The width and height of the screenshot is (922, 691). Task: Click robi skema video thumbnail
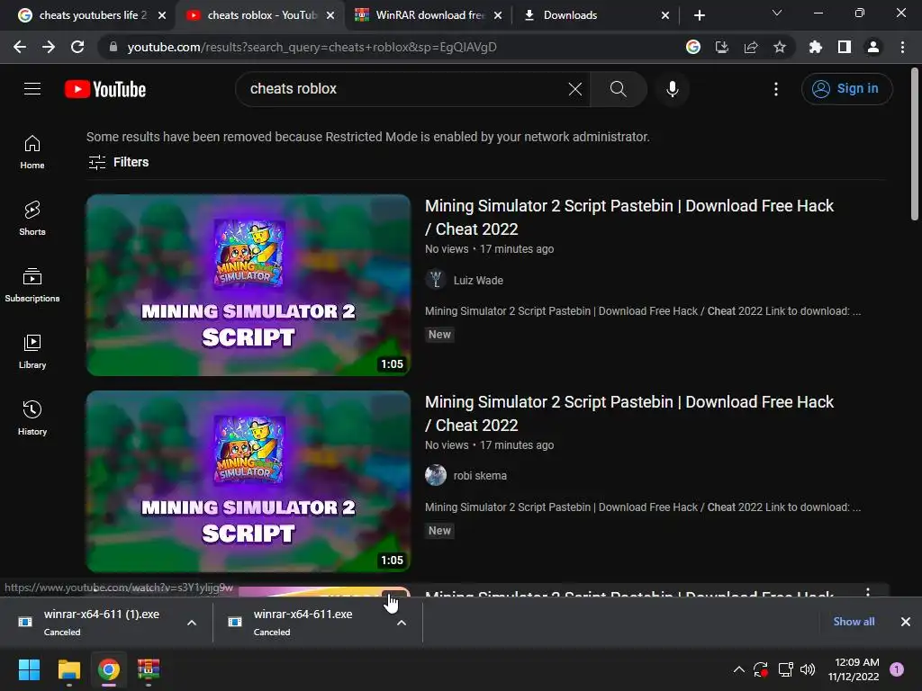point(249,481)
